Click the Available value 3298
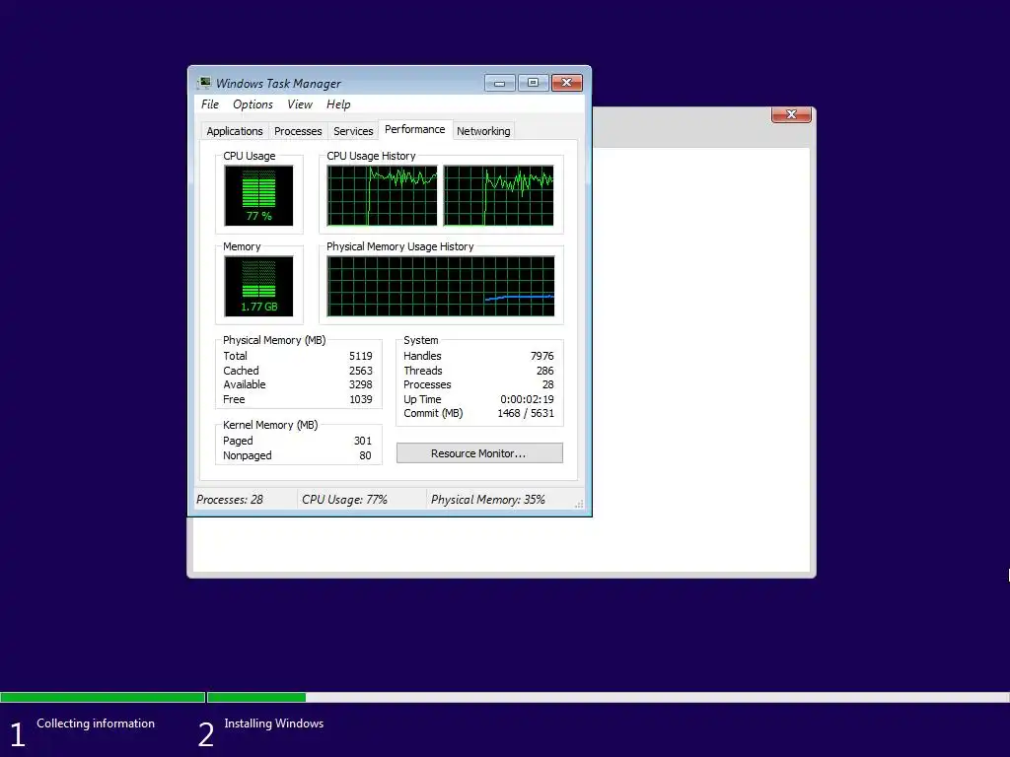 tap(361, 384)
